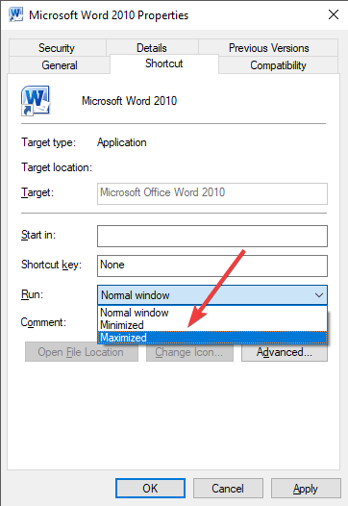Click the Target field

(x=212, y=193)
